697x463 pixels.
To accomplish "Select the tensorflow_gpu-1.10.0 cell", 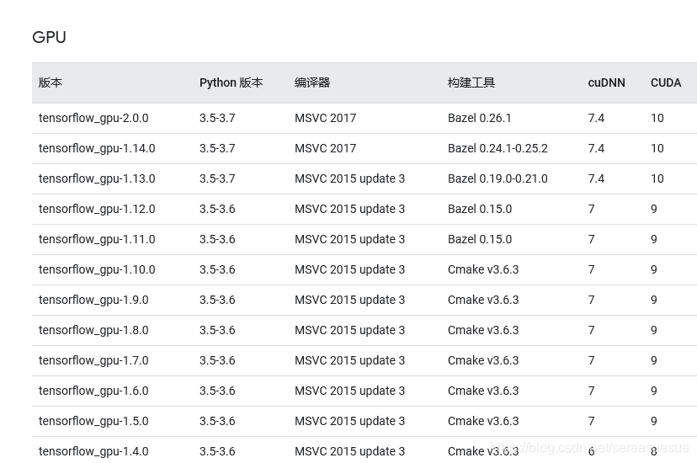I will [97, 269].
